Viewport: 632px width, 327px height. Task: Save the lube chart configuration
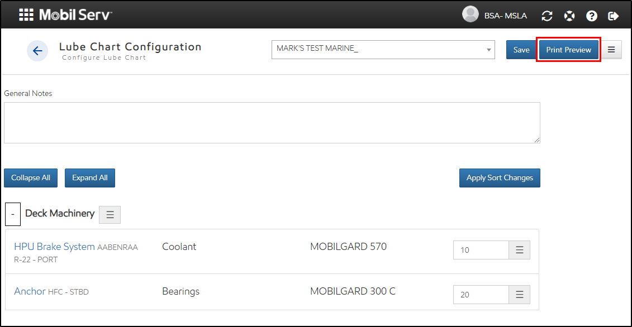pyautogui.click(x=521, y=50)
